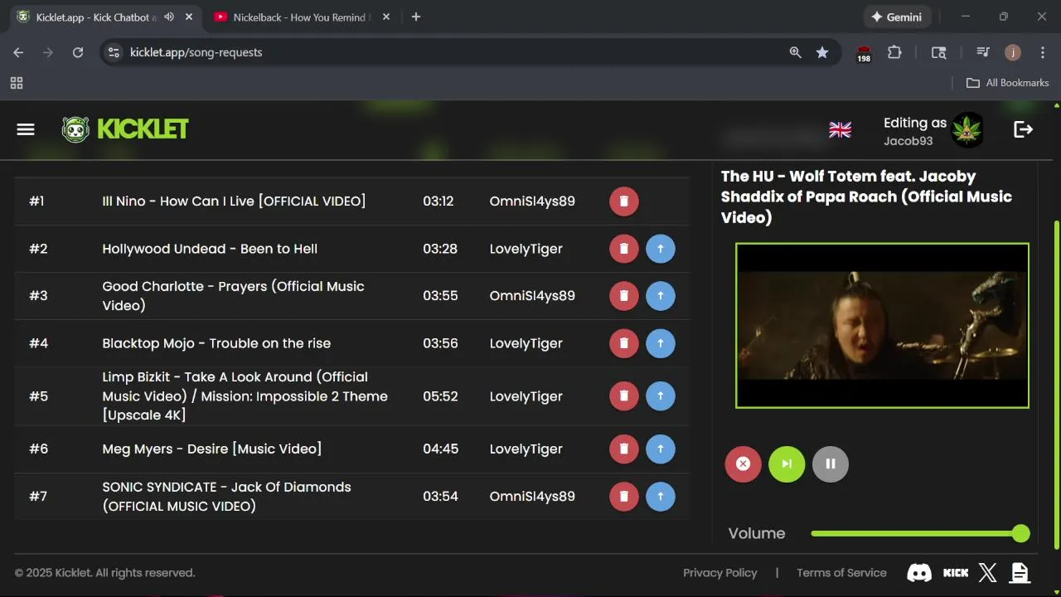Click the site info icon in address bar
Viewport: 1061px width, 597px height.
[x=114, y=52]
